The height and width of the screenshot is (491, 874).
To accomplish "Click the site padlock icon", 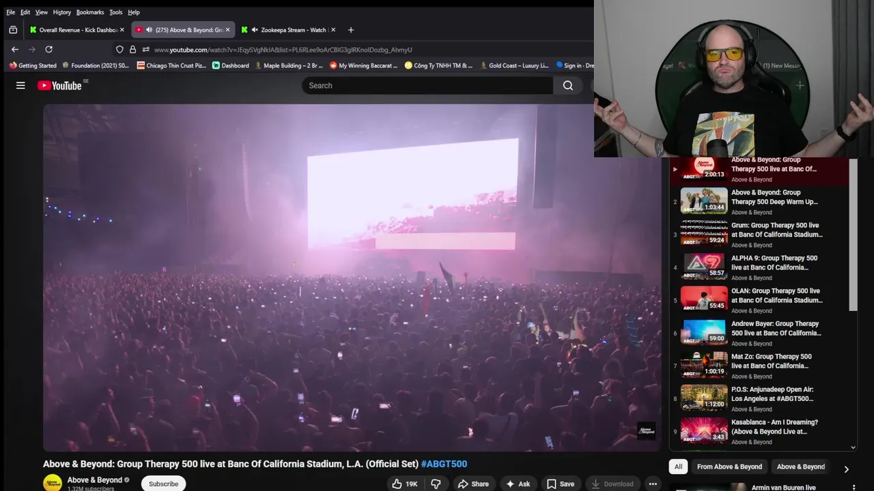I will [x=132, y=49].
